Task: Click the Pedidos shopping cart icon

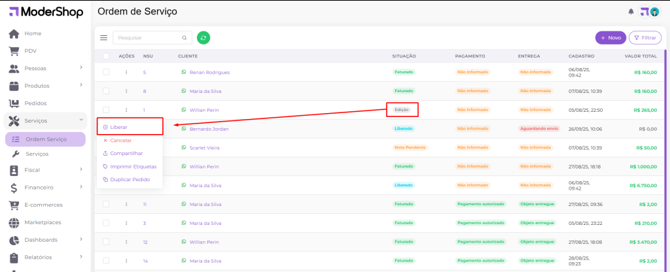Action: [x=14, y=103]
